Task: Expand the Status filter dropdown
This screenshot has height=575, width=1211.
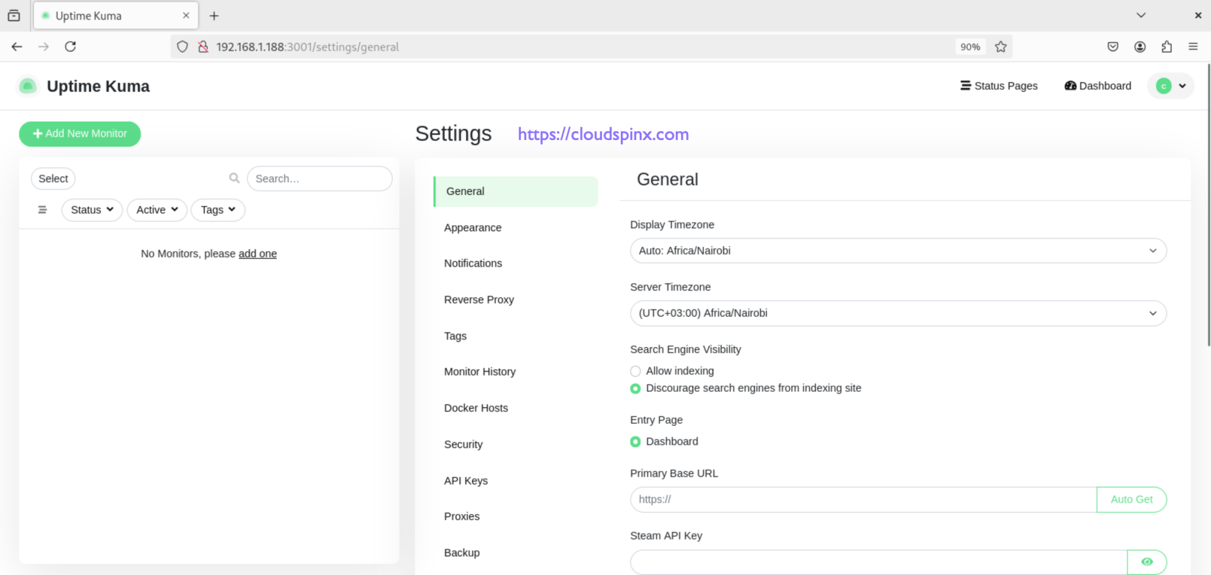Action: (92, 209)
